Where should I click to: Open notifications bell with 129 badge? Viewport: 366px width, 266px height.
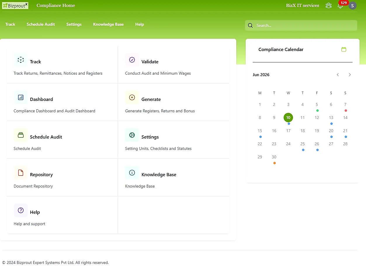point(340,6)
